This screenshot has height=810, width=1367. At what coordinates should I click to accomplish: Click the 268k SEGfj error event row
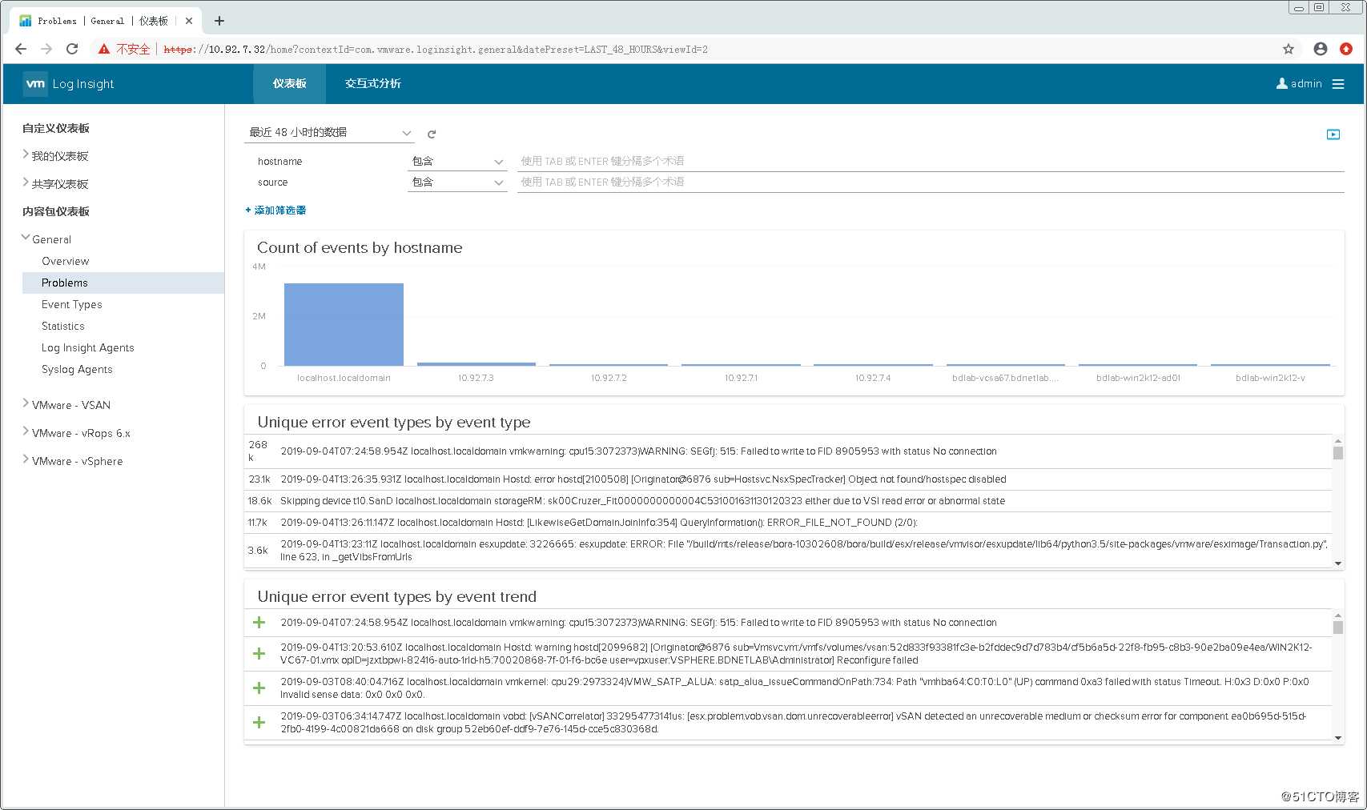tap(788, 451)
